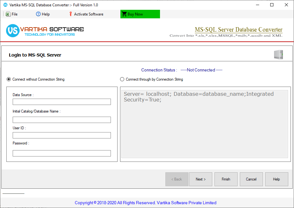Screen dimensions: 294x208
Task: Click the Cancel button
Action: coord(251,179)
